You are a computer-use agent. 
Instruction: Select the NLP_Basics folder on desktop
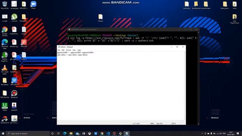click(5, 82)
